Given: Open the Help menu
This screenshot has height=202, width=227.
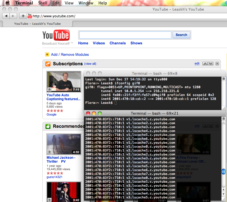Looking at the screenshot, I should [103, 3].
